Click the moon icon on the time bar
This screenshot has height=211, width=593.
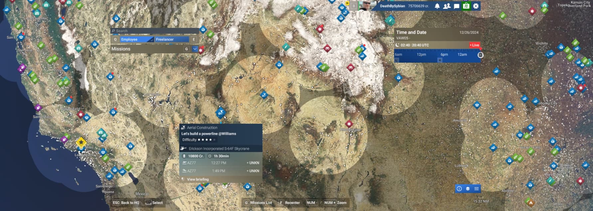click(397, 60)
